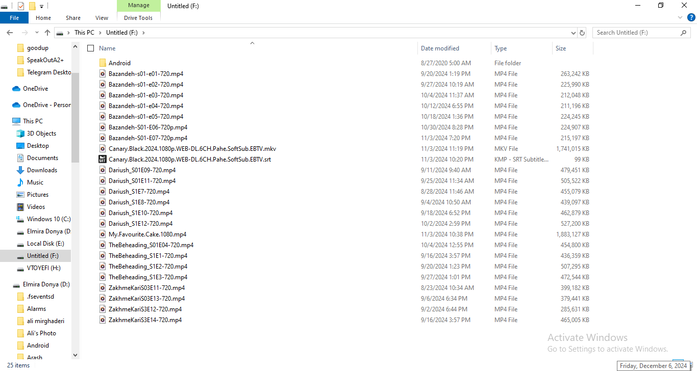Select ZakhmeKariS3E14-720.mp4
Image resolution: width=697 pixels, height=371 pixels.
145,320
